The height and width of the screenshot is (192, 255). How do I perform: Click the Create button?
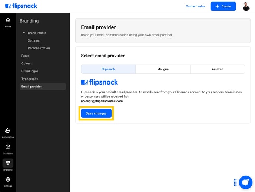(x=223, y=6)
